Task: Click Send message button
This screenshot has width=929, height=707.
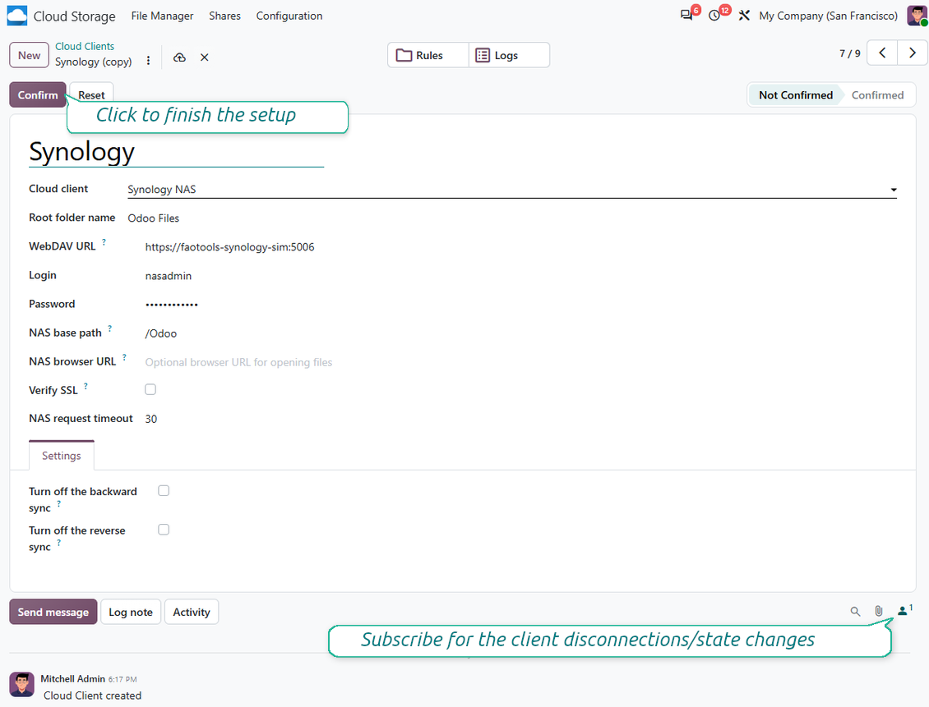Action: click(53, 612)
